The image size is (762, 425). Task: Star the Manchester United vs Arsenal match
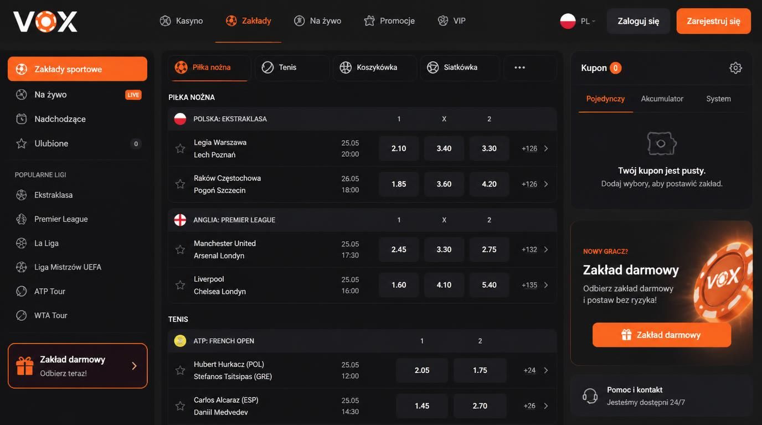click(180, 250)
